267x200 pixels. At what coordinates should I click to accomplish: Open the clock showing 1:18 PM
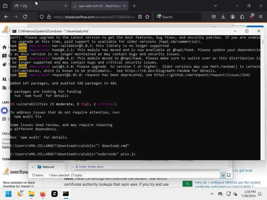coord(248,194)
